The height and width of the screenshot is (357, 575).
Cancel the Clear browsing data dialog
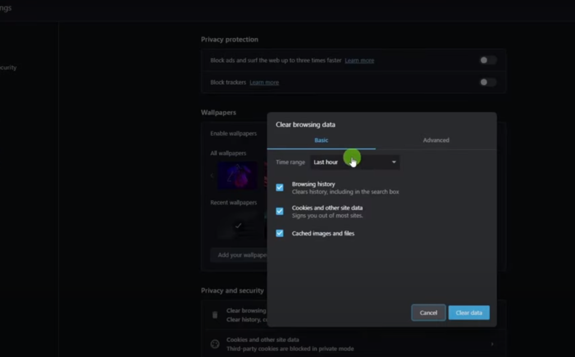[428, 313]
